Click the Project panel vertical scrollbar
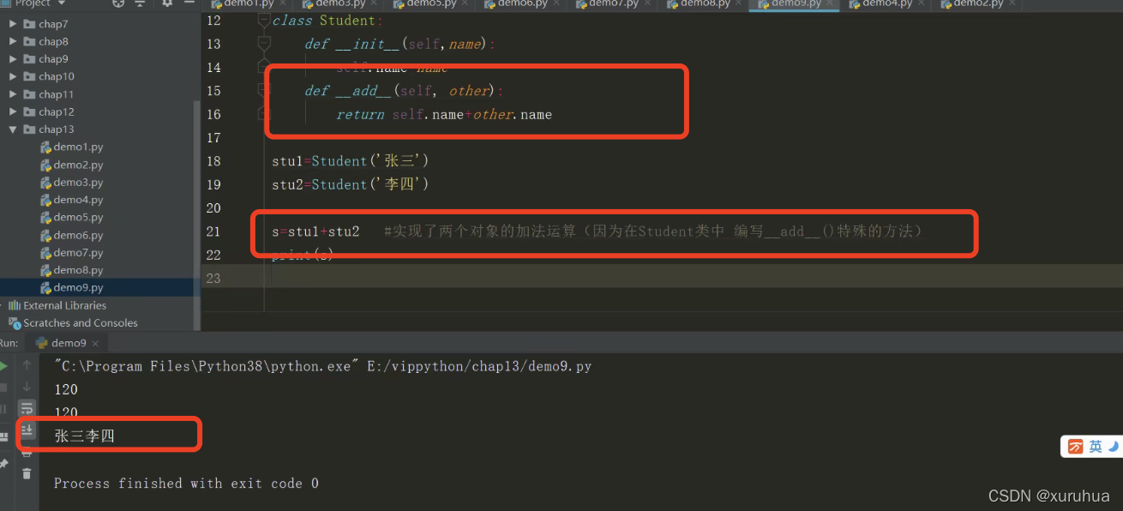Screen dimensions: 1123x511 click(x=197, y=214)
